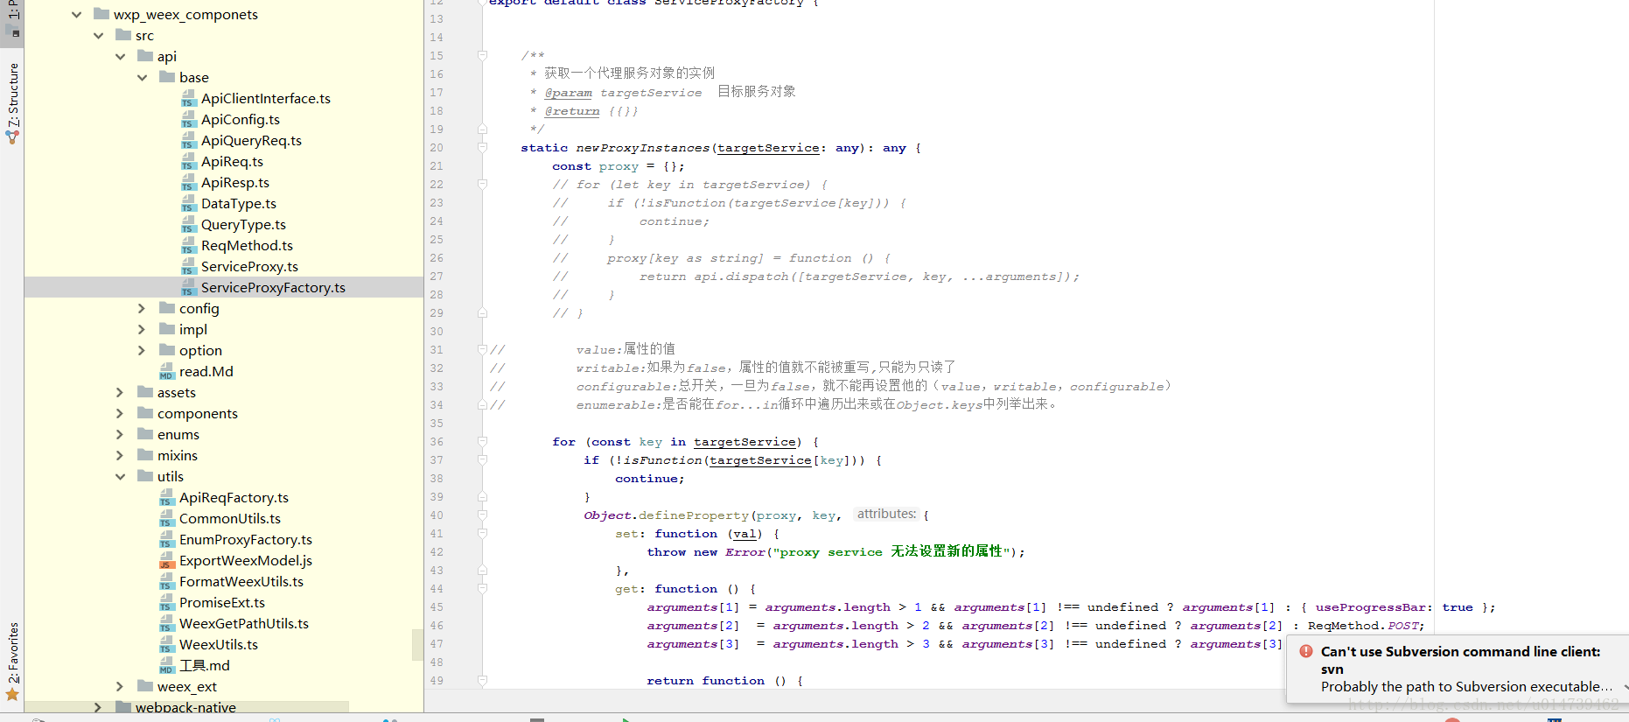Viewport: 1629px width, 722px height.
Task: Fold the for loop at line 36
Action: [482, 441]
